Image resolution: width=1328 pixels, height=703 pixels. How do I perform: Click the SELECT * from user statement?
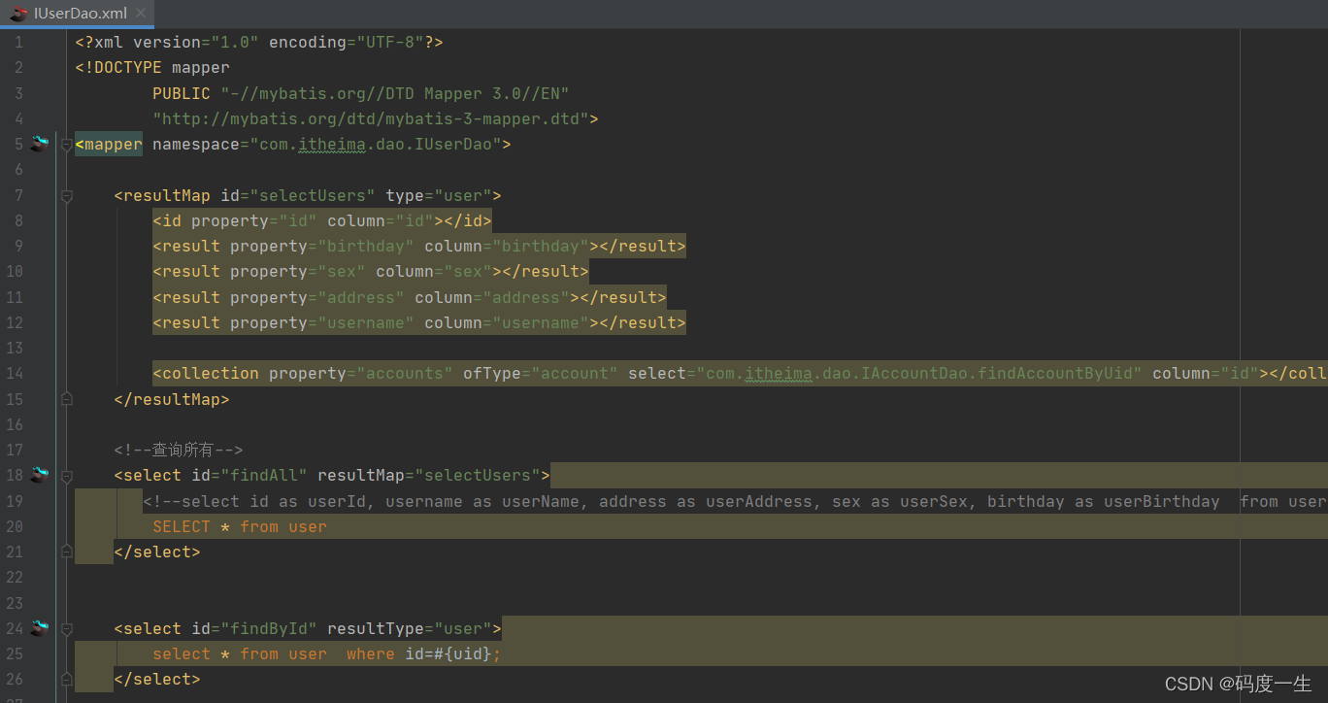click(x=240, y=526)
